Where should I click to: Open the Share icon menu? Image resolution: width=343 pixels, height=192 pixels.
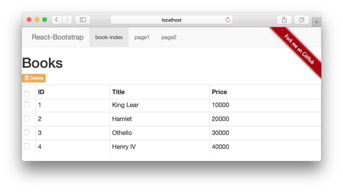click(x=284, y=20)
